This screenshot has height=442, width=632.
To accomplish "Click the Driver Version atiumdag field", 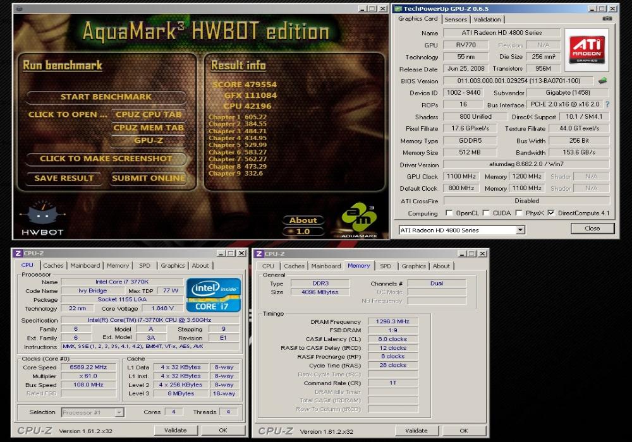I will pyautogui.click(x=526, y=164).
